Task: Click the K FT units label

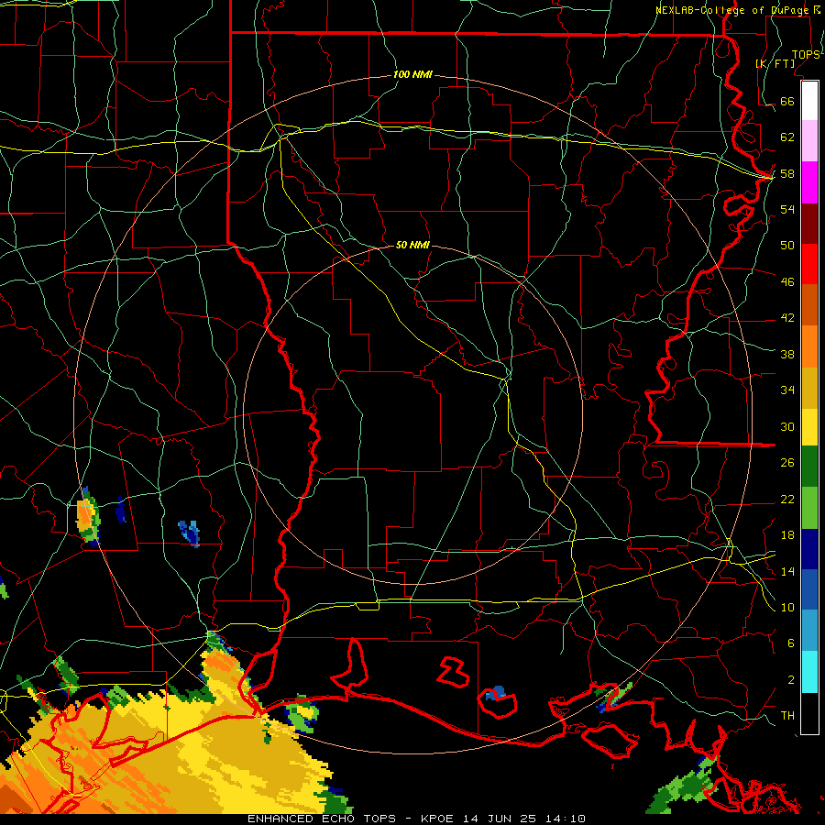Action: click(x=775, y=64)
